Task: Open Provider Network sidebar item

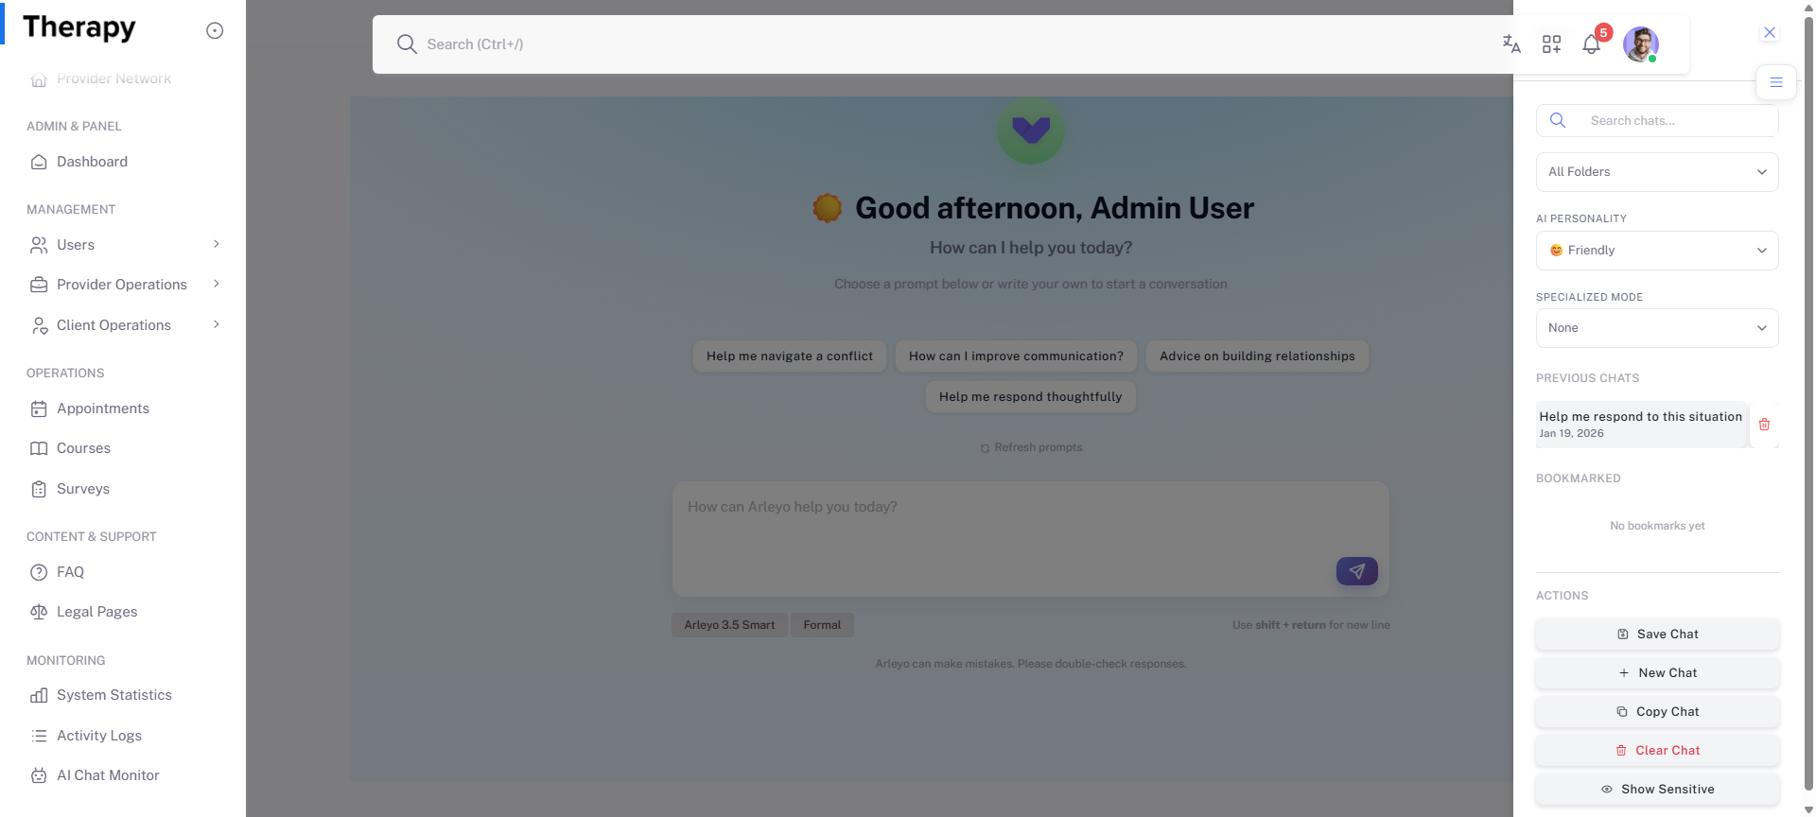Action: [123, 79]
